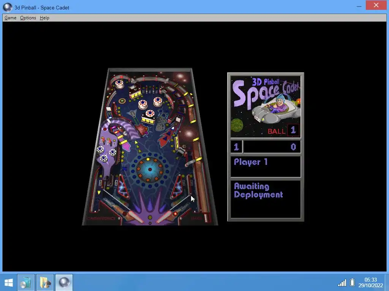
Task: Open the Help menu
Action: pyautogui.click(x=44, y=18)
